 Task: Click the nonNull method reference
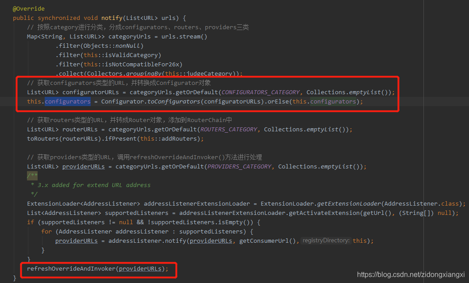point(128,46)
